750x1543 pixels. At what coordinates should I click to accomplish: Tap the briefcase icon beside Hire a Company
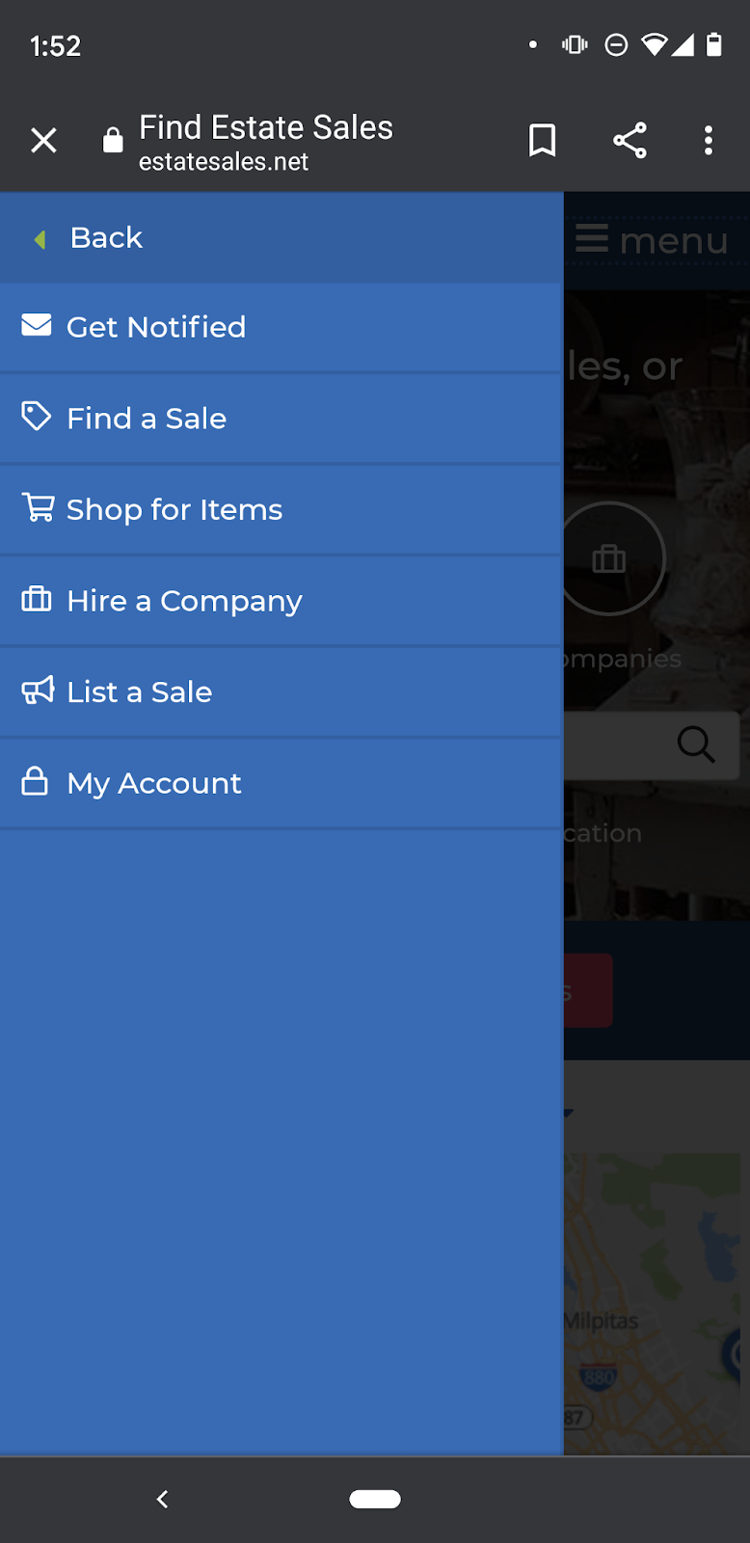(37, 599)
